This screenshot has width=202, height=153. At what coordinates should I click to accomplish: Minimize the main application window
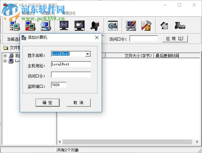pyautogui.click(x=165, y=5)
